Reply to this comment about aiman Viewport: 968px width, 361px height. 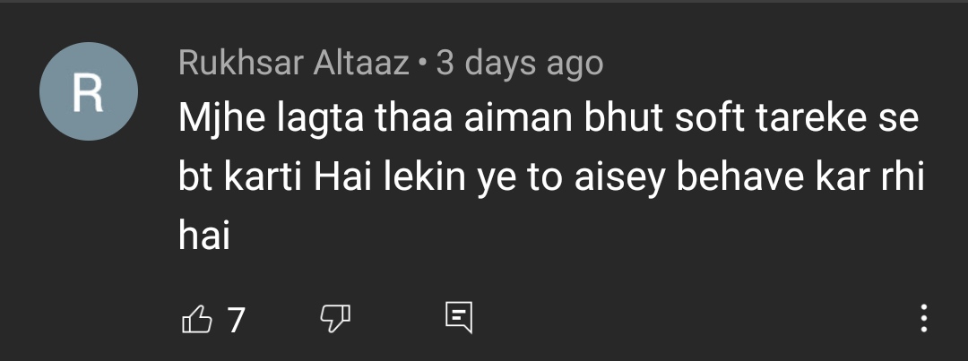459,318
